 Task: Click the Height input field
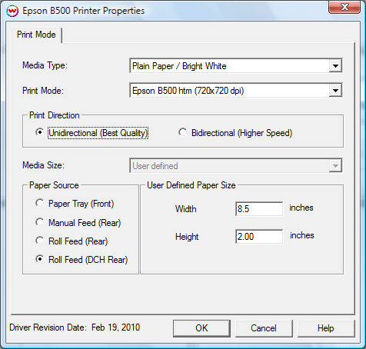click(259, 237)
